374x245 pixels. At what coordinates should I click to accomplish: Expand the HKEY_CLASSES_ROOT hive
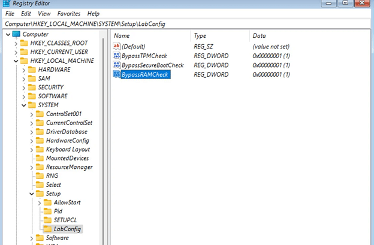click(16, 44)
